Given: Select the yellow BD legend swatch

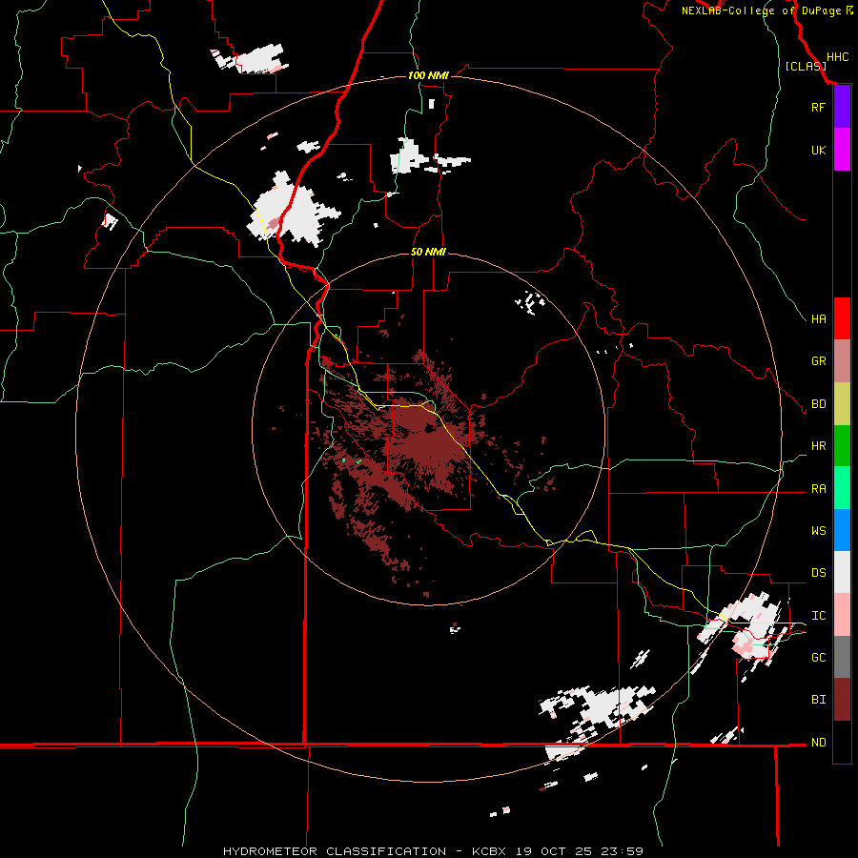Looking at the screenshot, I should 842,404.
